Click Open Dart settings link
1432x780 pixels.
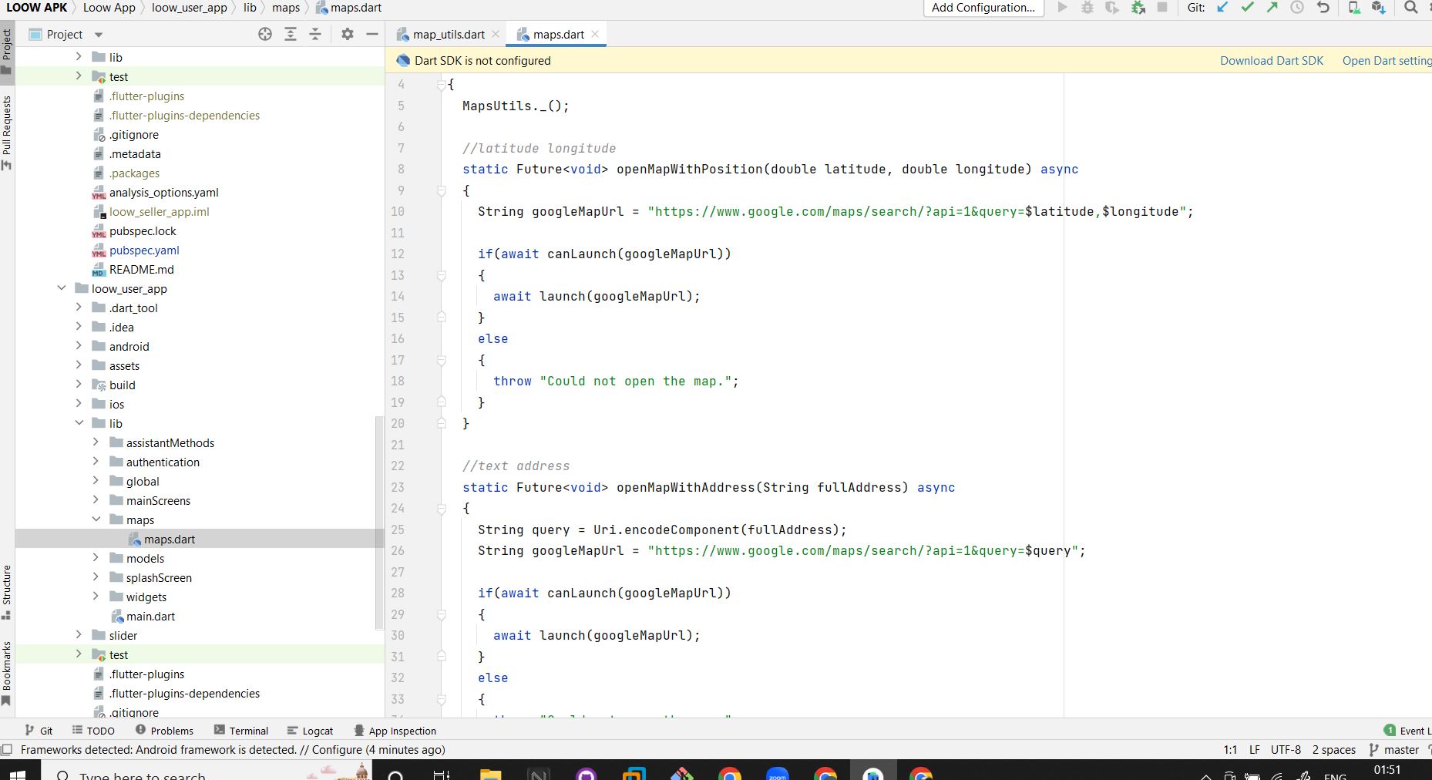(x=1387, y=61)
